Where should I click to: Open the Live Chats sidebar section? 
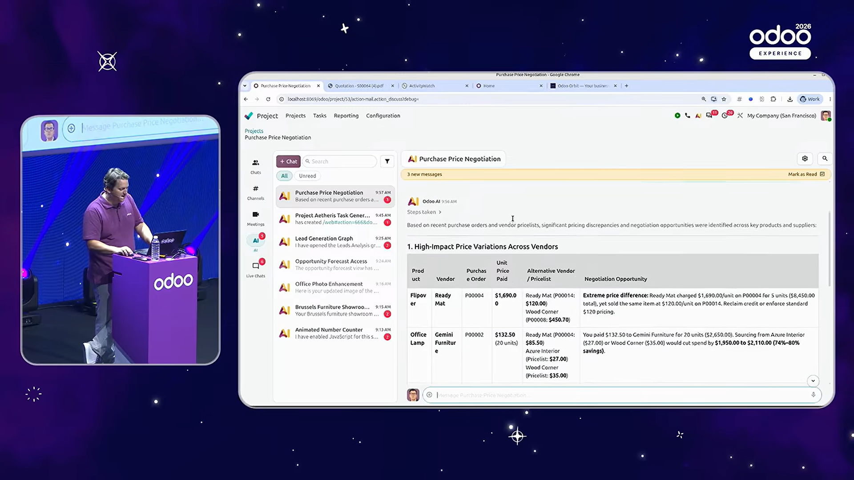(x=255, y=269)
